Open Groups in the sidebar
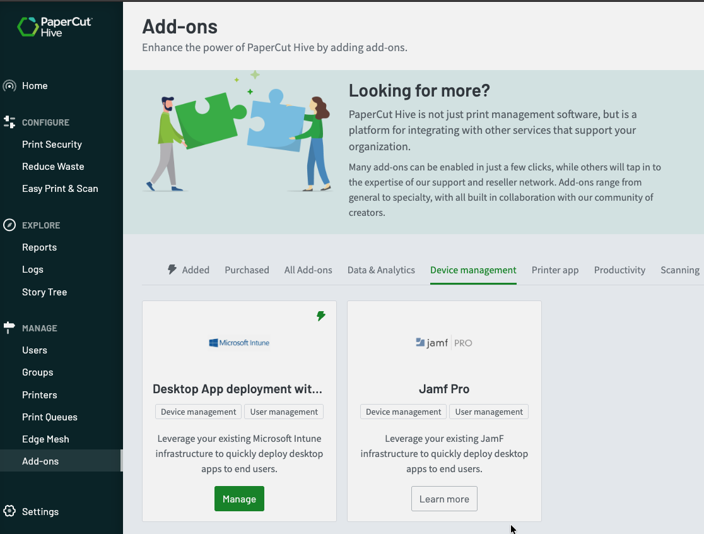The height and width of the screenshot is (534, 704). click(x=38, y=372)
